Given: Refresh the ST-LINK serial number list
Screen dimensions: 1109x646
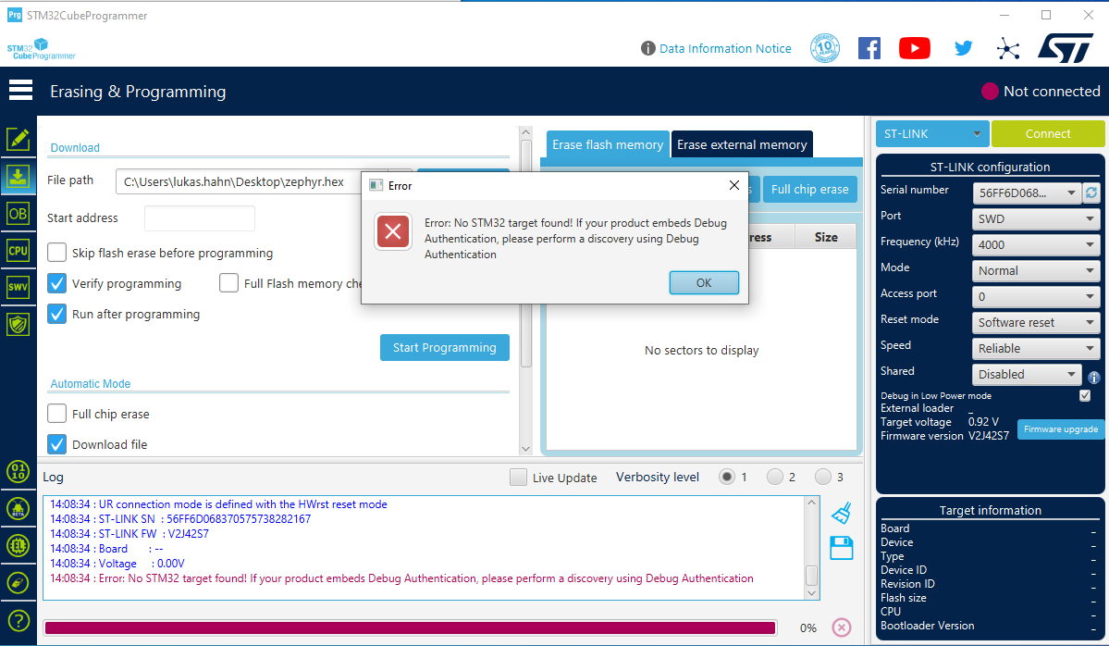Looking at the screenshot, I should click(1092, 193).
